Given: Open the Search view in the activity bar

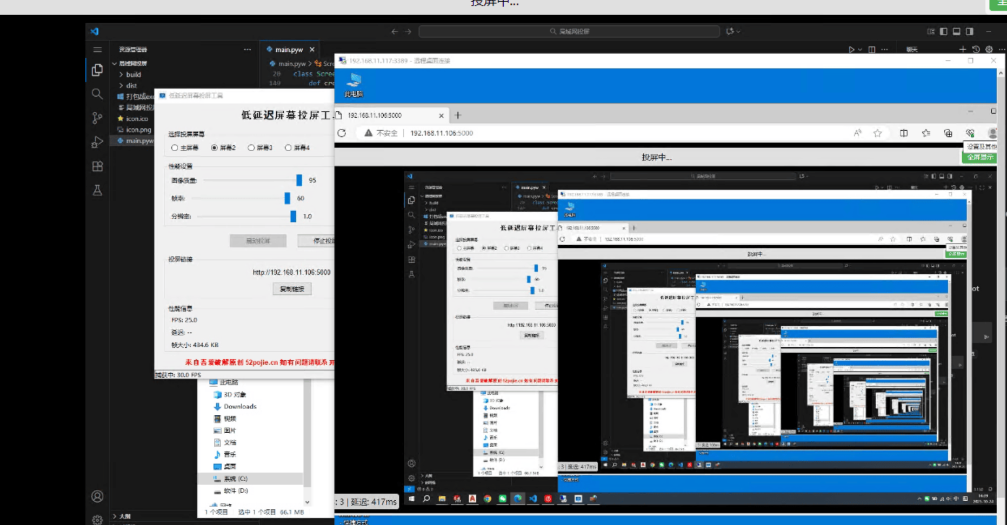Looking at the screenshot, I should (x=97, y=94).
